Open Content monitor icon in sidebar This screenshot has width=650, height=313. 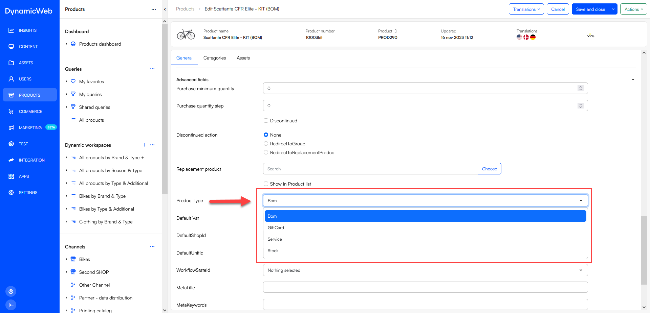coord(11,47)
